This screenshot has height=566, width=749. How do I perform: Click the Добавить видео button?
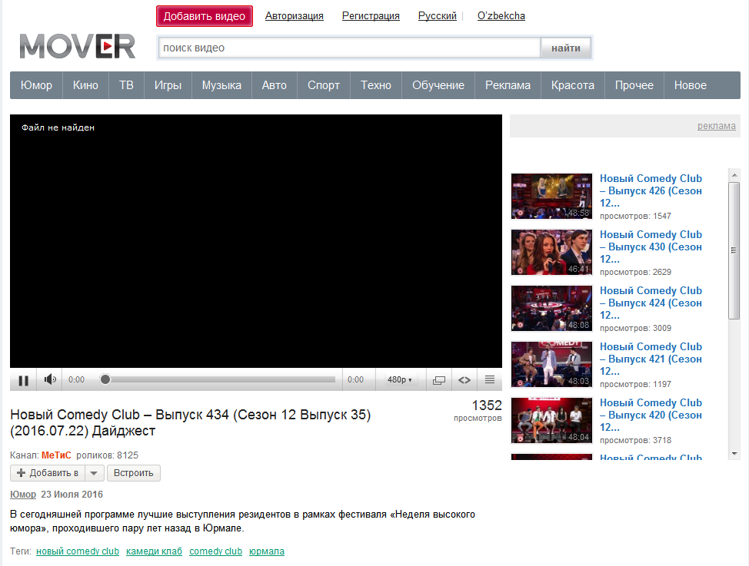[x=205, y=16]
